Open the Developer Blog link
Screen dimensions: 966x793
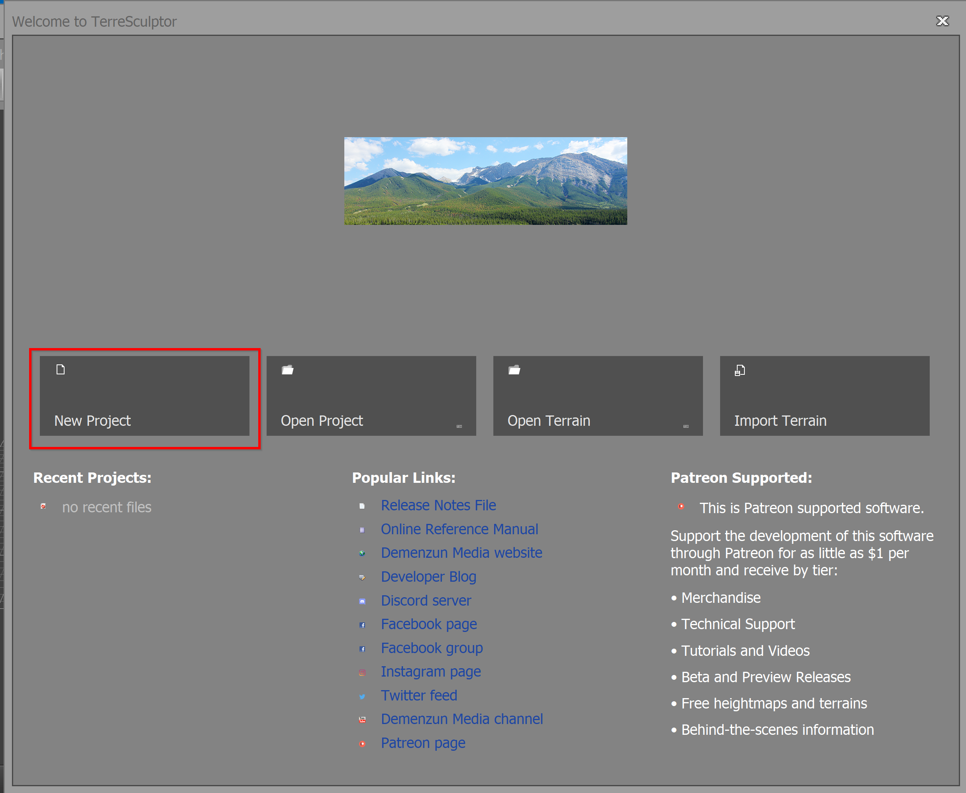(429, 577)
